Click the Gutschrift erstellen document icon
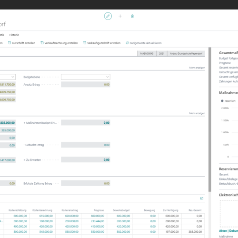The height and width of the screenshot is (238, 238). [10, 43]
